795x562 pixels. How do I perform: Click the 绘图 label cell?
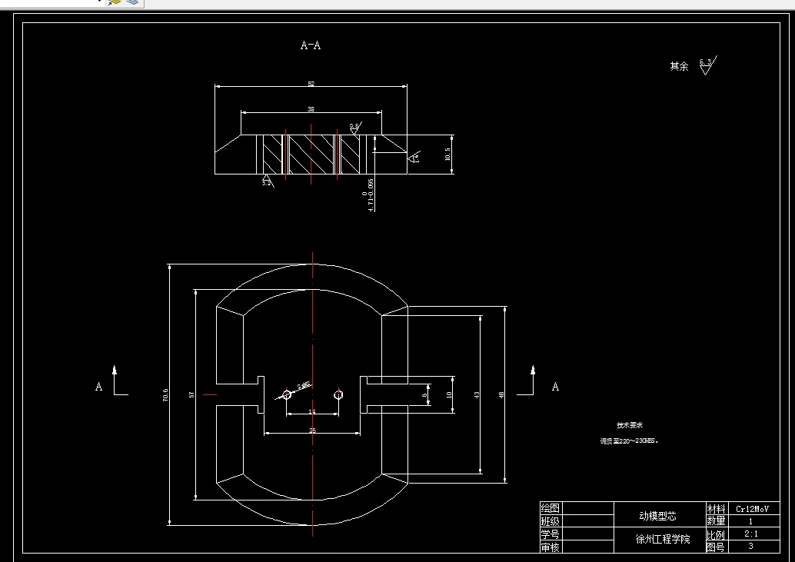pos(550,507)
